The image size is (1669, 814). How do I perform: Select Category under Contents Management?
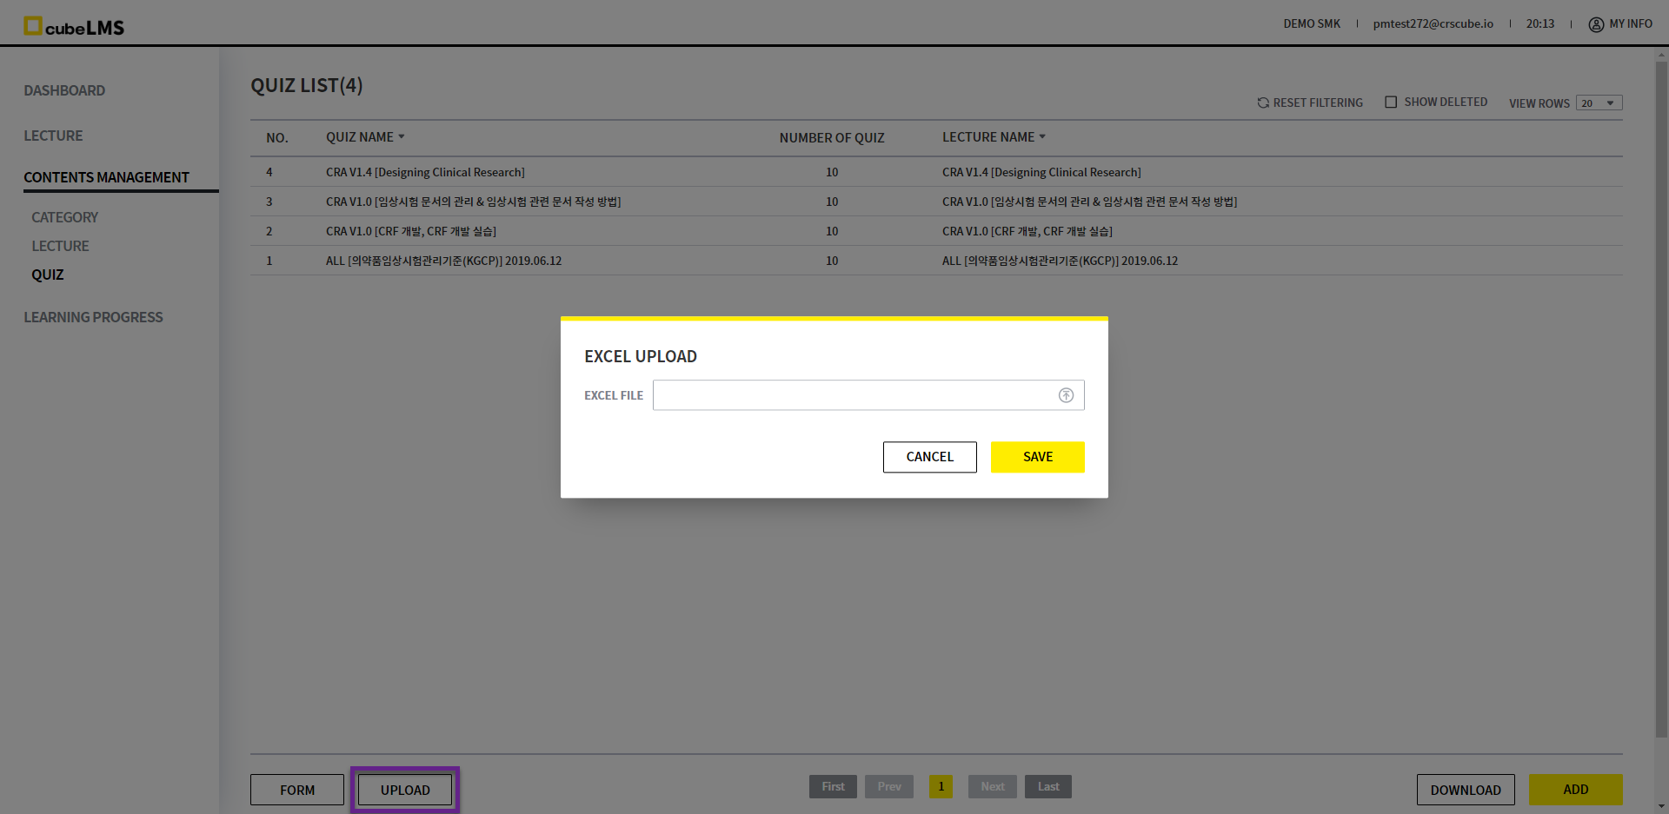coord(64,217)
